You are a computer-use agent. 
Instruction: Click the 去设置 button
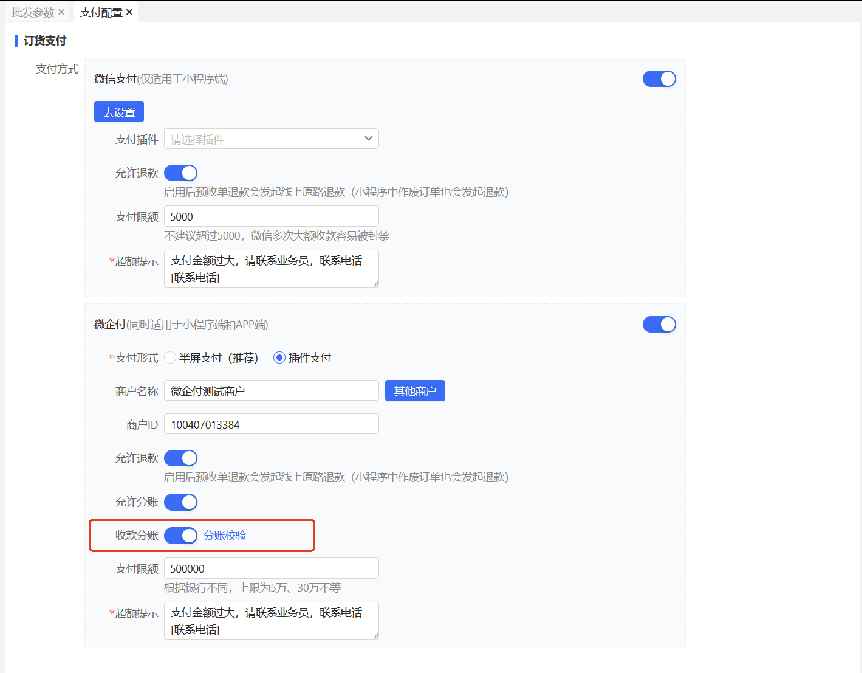(x=119, y=112)
